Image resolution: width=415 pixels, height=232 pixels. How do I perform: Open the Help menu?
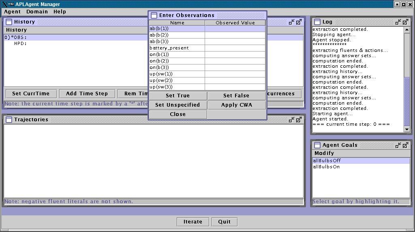[x=60, y=12]
